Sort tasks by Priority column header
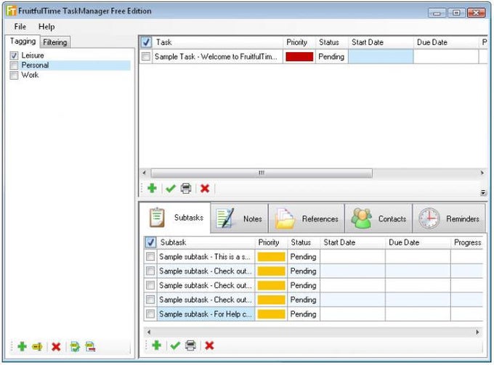This screenshot has width=494, height=365. [x=299, y=42]
